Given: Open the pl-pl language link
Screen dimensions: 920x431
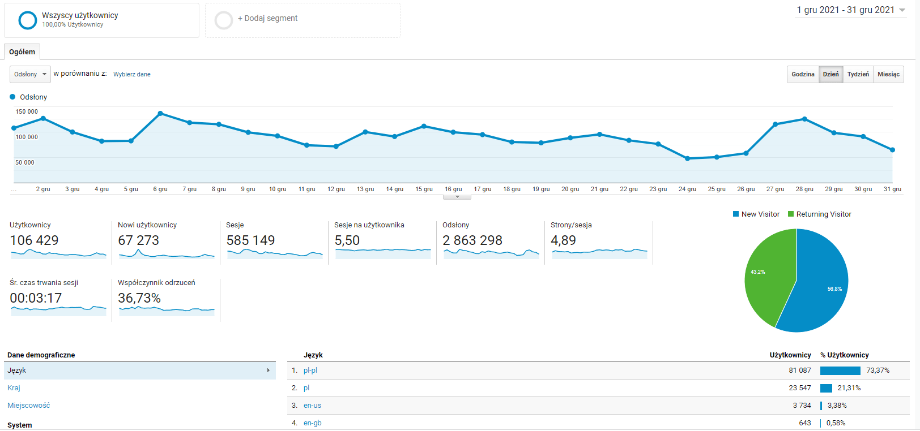Looking at the screenshot, I should click(x=310, y=370).
